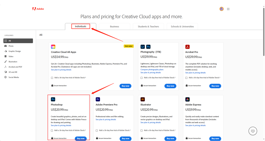Click the Best value badge
265x141 pixels.
point(129,46)
